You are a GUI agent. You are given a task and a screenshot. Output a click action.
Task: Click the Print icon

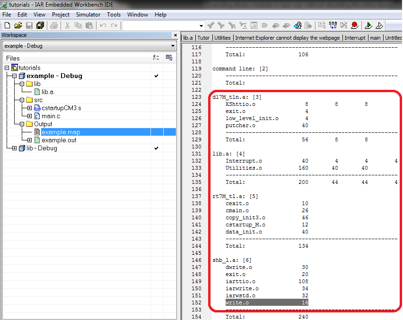click(54, 26)
